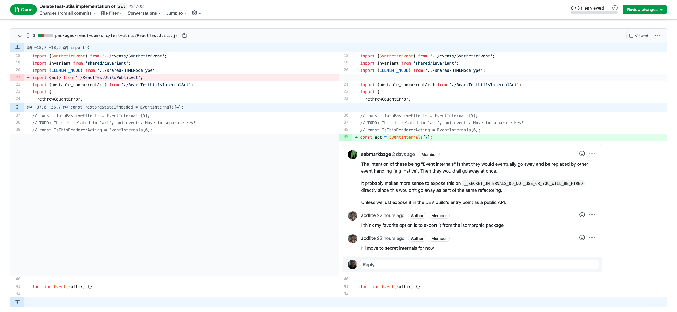The image size is (677, 312).
Task: Collapse the ReactTestUtils.js file diff
Action: 19,36
